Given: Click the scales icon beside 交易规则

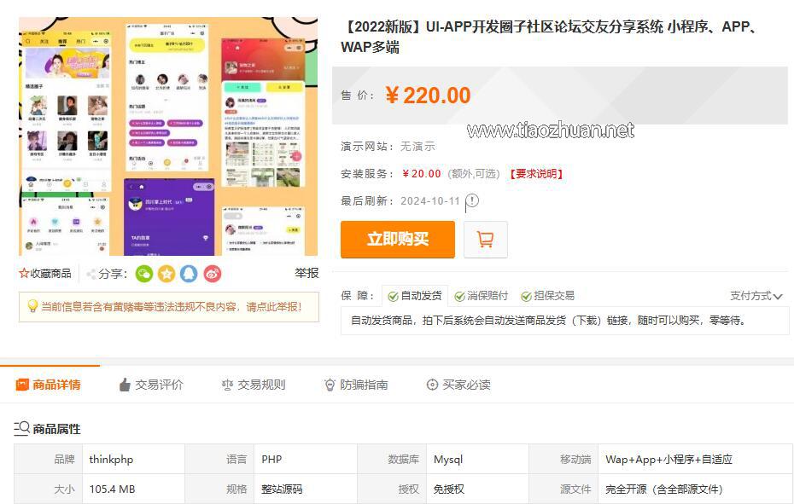Looking at the screenshot, I should (x=227, y=385).
